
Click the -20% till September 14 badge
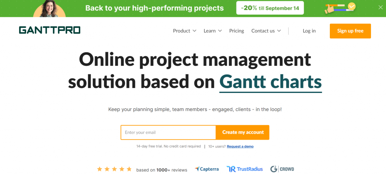(270, 8)
